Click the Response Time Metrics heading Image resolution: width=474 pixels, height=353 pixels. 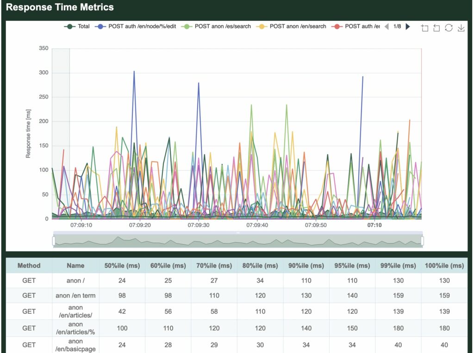point(60,7)
